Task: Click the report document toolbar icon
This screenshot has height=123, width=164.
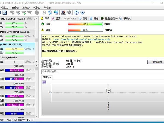Action: point(44,13)
